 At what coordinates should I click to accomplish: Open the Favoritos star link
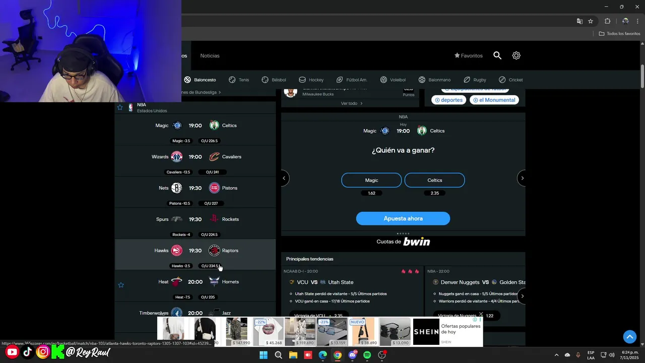coord(468,55)
